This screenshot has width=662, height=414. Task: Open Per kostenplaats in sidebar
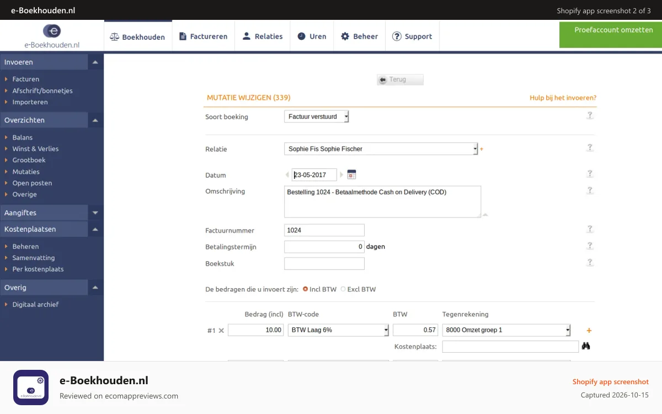tap(38, 269)
